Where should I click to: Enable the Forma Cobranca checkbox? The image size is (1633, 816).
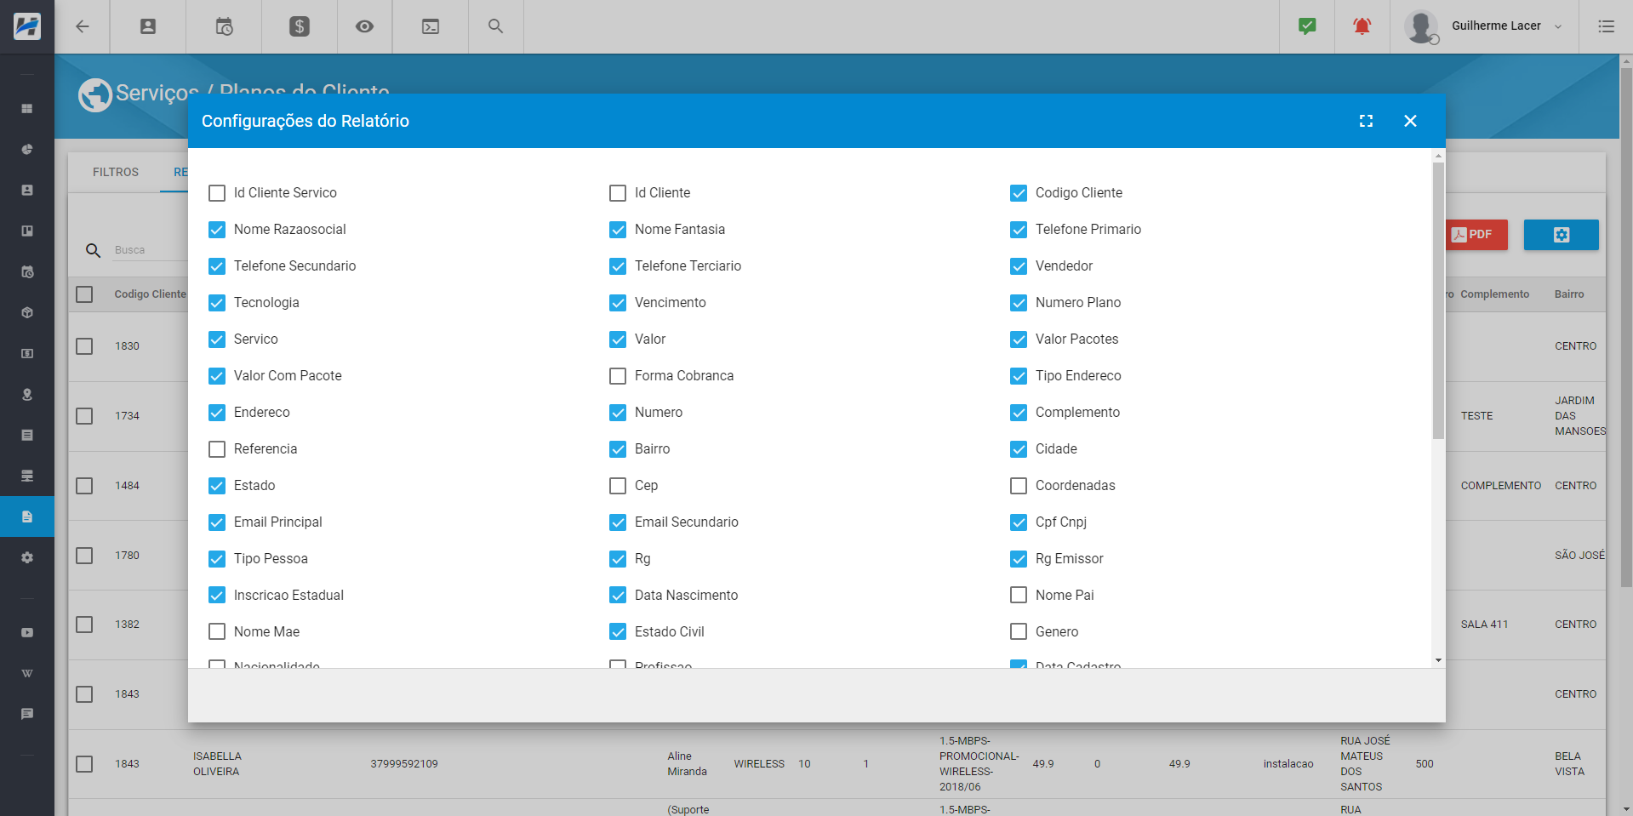pos(618,376)
